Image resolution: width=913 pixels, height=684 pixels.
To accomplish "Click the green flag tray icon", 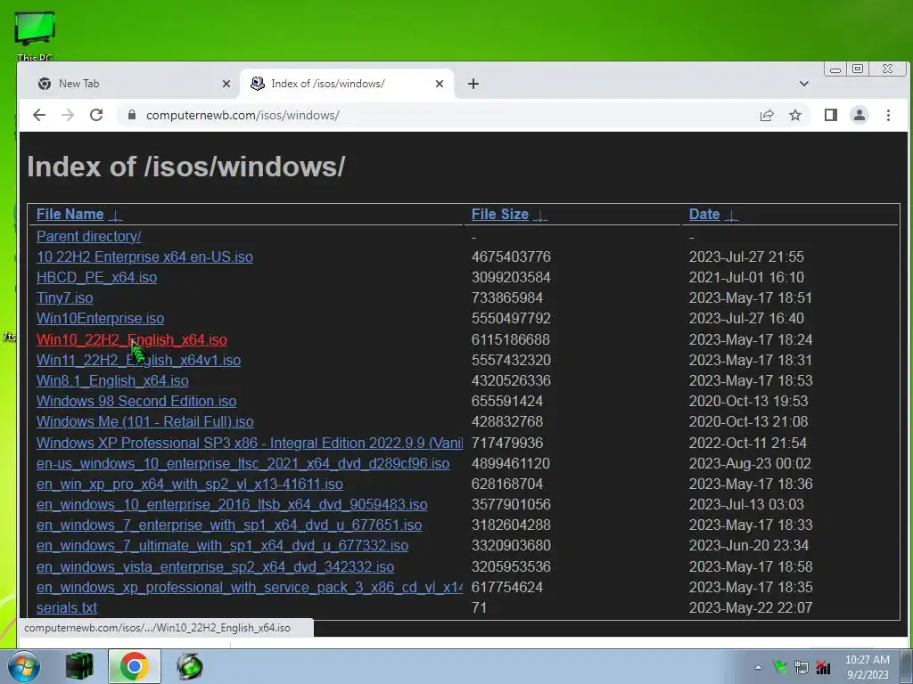I will pyautogui.click(x=780, y=667).
